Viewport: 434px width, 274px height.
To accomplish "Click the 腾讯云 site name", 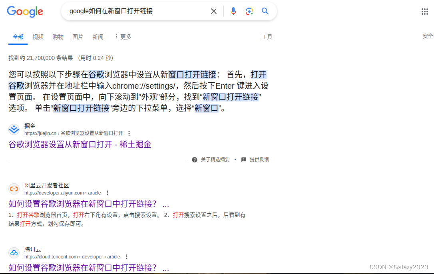I will 33,249.
